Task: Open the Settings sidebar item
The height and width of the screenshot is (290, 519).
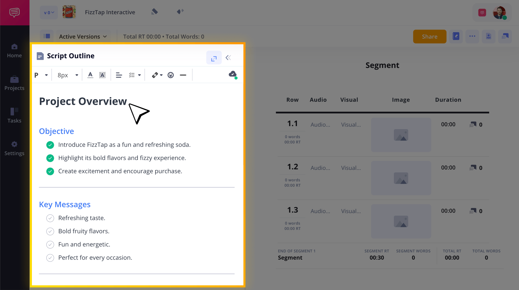Action: click(x=14, y=149)
